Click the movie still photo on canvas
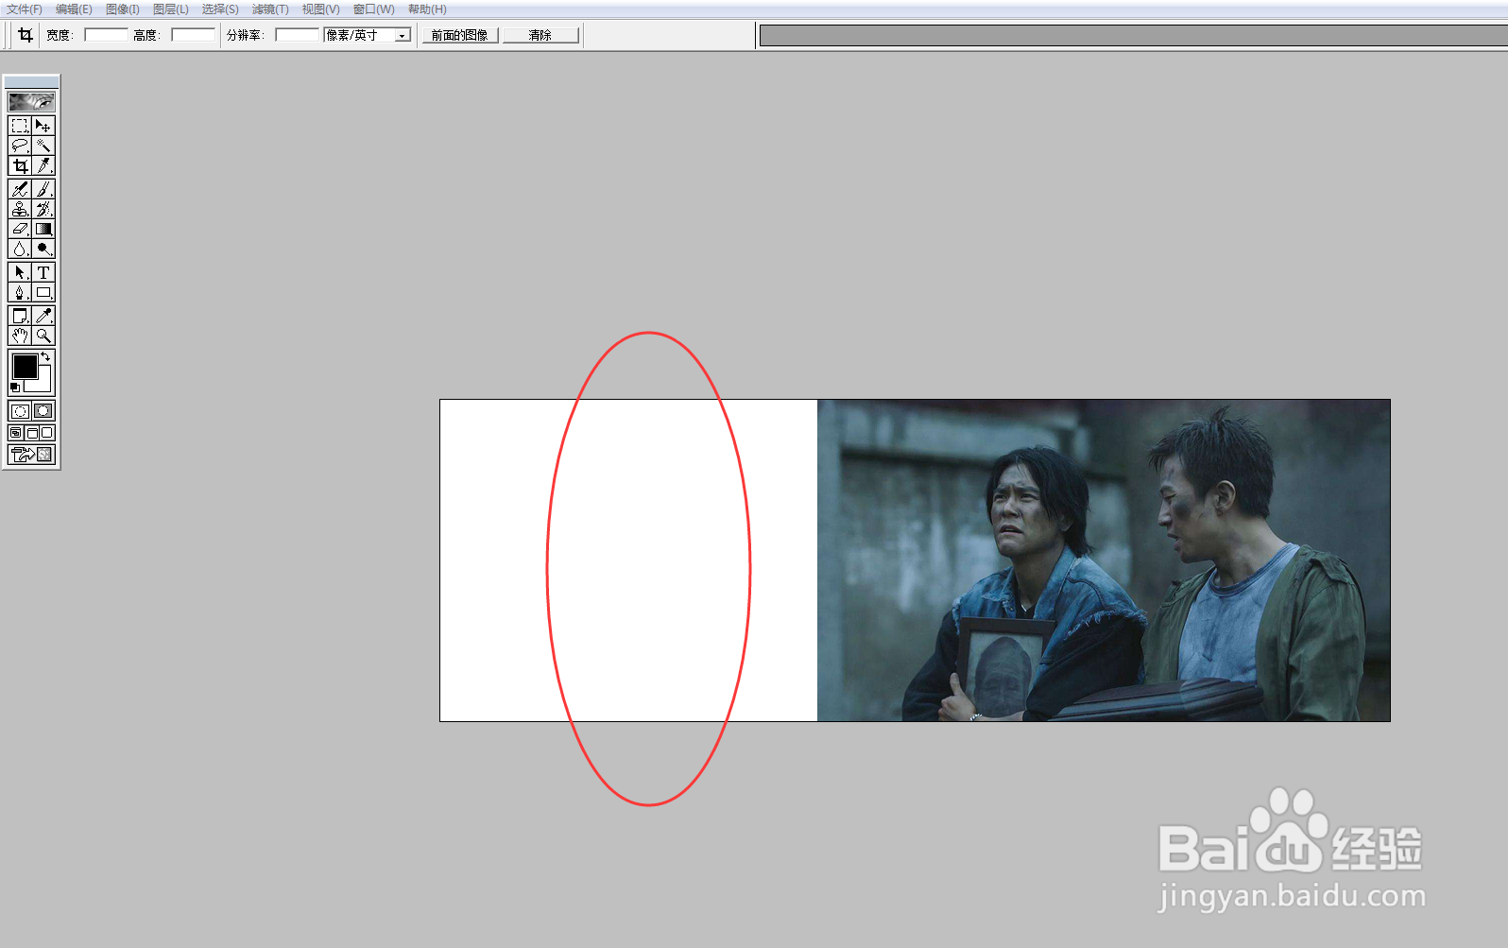This screenshot has height=948, width=1508. tap(1104, 560)
